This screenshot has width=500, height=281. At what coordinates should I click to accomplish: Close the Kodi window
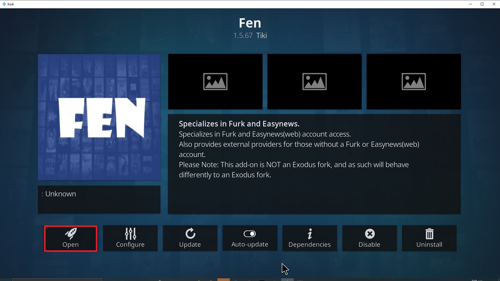click(x=494, y=4)
